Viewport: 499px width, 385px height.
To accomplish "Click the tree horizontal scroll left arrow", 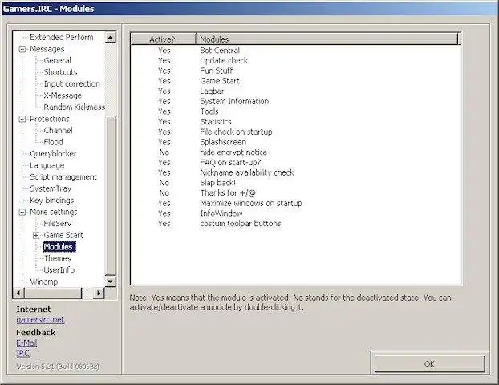I will point(18,293).
